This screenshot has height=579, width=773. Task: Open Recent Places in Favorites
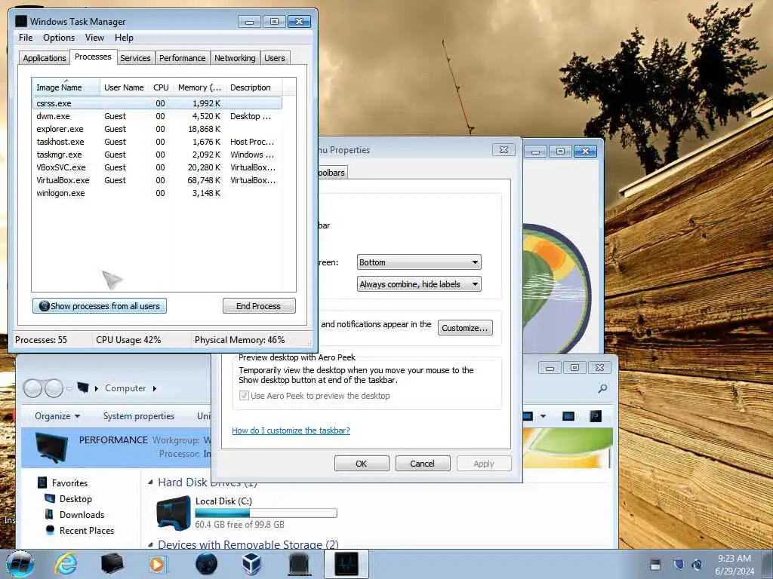click(87, 530)
